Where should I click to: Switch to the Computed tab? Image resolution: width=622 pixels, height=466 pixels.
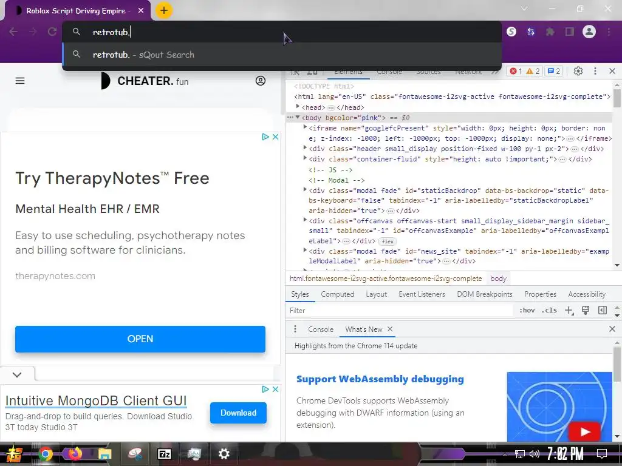[x=337, y=294]
